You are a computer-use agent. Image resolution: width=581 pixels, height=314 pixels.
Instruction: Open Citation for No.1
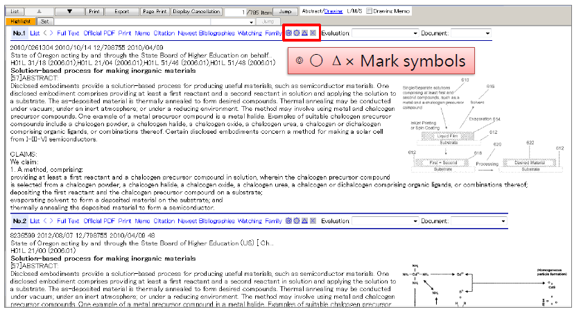[164, 33]
